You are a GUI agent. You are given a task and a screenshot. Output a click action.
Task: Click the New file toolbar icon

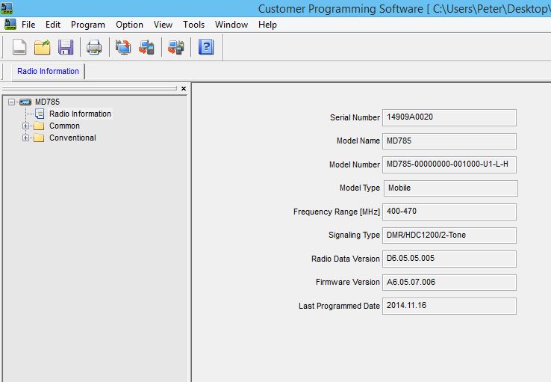click(x=19, y=47)
